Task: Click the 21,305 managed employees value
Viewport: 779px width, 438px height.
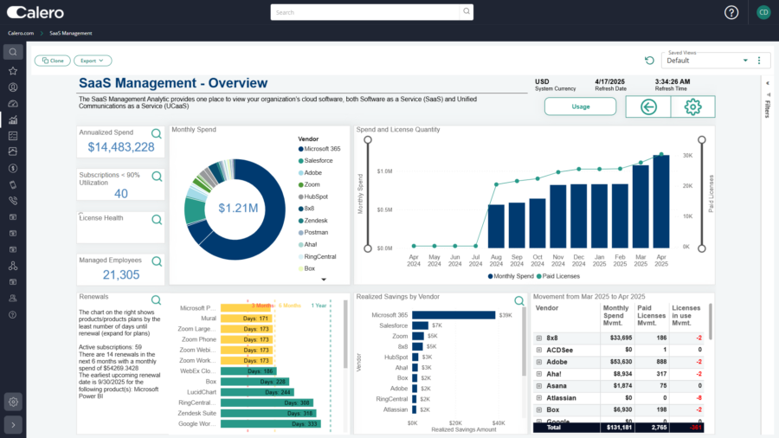Action: (x=121, y=274)
